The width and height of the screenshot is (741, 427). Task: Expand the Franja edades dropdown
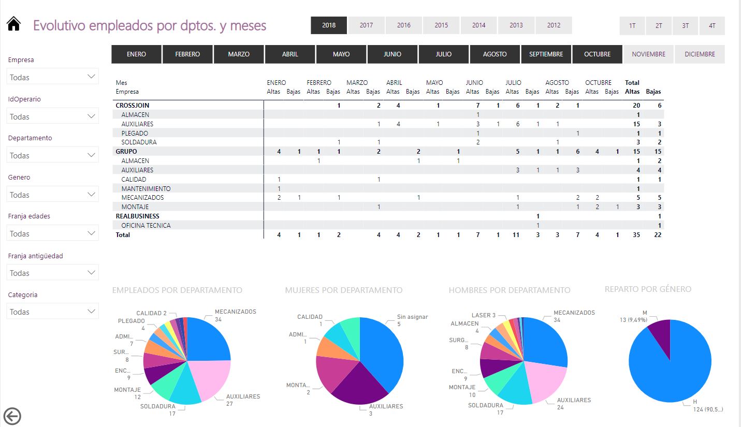point(53,233)
